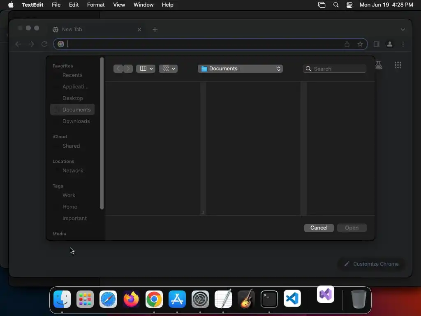Open Launchpad in the Dock

point(85,299)
